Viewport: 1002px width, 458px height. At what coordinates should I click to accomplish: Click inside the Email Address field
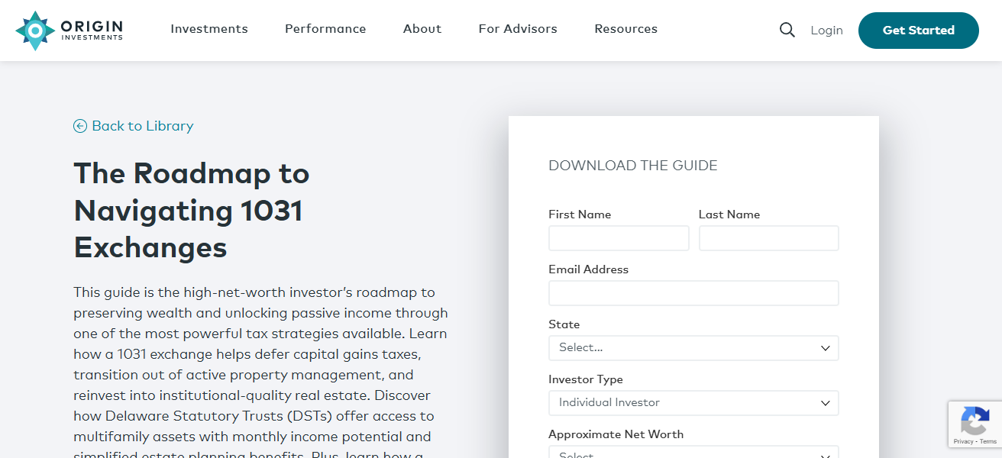[x=693, y=292]
